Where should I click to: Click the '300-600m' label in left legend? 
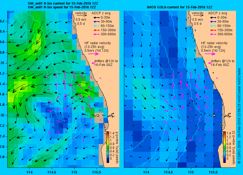point(108,34)
